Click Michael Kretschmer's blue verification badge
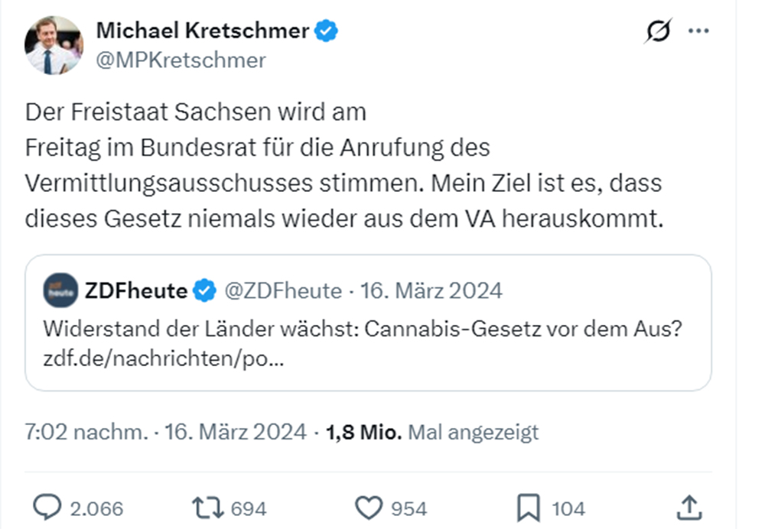Viewport: 765px width, 529px height. coord(326,30)
